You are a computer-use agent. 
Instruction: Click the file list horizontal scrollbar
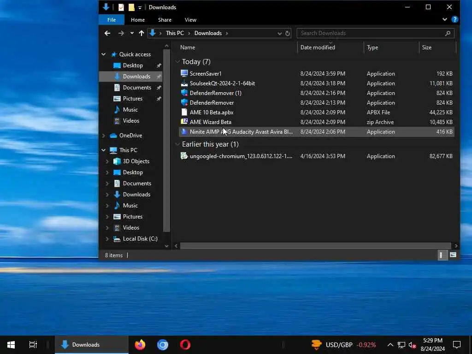click(x=315, y=246)
